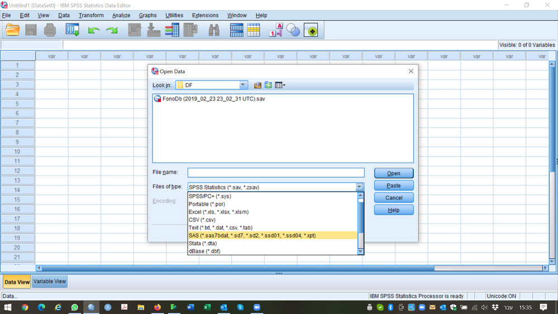This screenshot has height=314, width=558.
Task: Click the Split File toolbar icon
Action: (236, 30)
